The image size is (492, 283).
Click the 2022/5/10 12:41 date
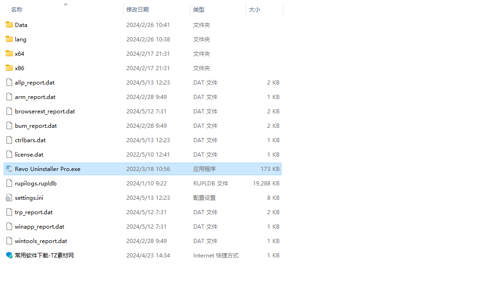click(x=148, y=155)
